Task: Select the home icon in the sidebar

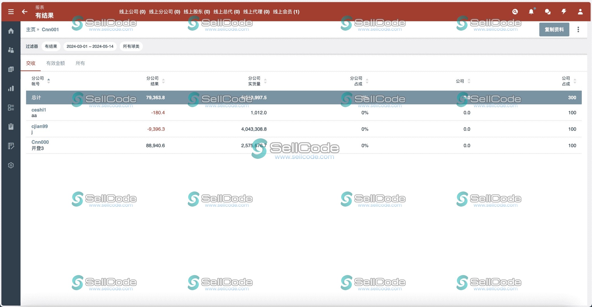Action: pyautogui.click(x=11, y=31)
